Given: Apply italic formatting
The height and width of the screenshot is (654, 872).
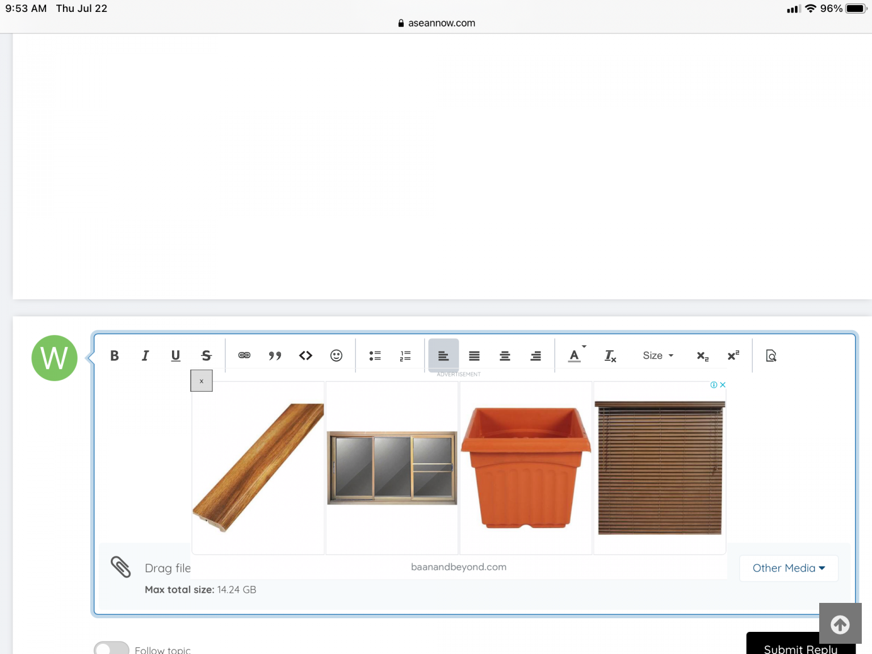Looking at the screenshot, I should coord(145,356).
